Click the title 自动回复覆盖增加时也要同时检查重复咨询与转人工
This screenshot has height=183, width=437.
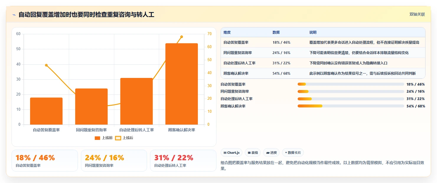[86, 15]
